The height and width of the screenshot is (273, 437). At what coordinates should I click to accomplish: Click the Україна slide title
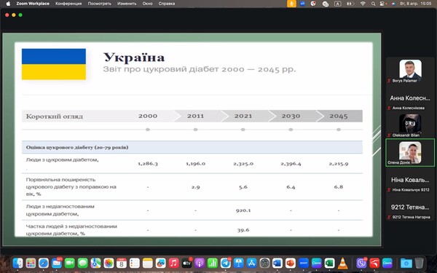point(134,58)
